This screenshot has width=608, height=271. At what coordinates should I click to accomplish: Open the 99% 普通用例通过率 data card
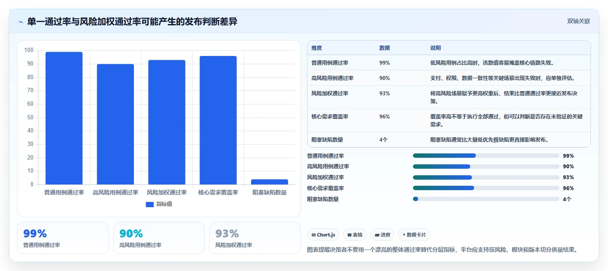pos(63,238)
